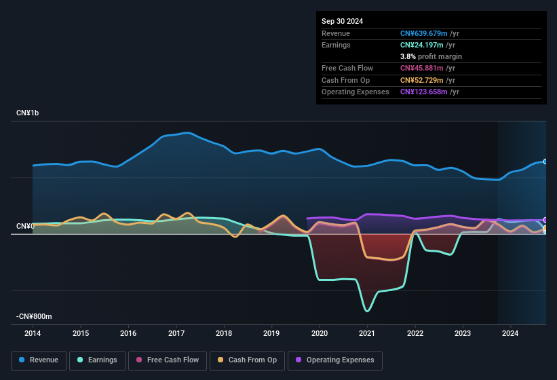Screen dimensions: 557x380
Task: Click the blue Revenue endpoint marker
Action: pyautogui.click(x=545, y=161)
